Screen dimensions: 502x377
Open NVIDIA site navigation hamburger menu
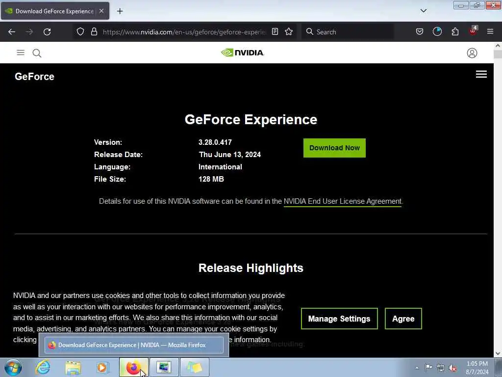pyautogui.click(x=21, y=53)
